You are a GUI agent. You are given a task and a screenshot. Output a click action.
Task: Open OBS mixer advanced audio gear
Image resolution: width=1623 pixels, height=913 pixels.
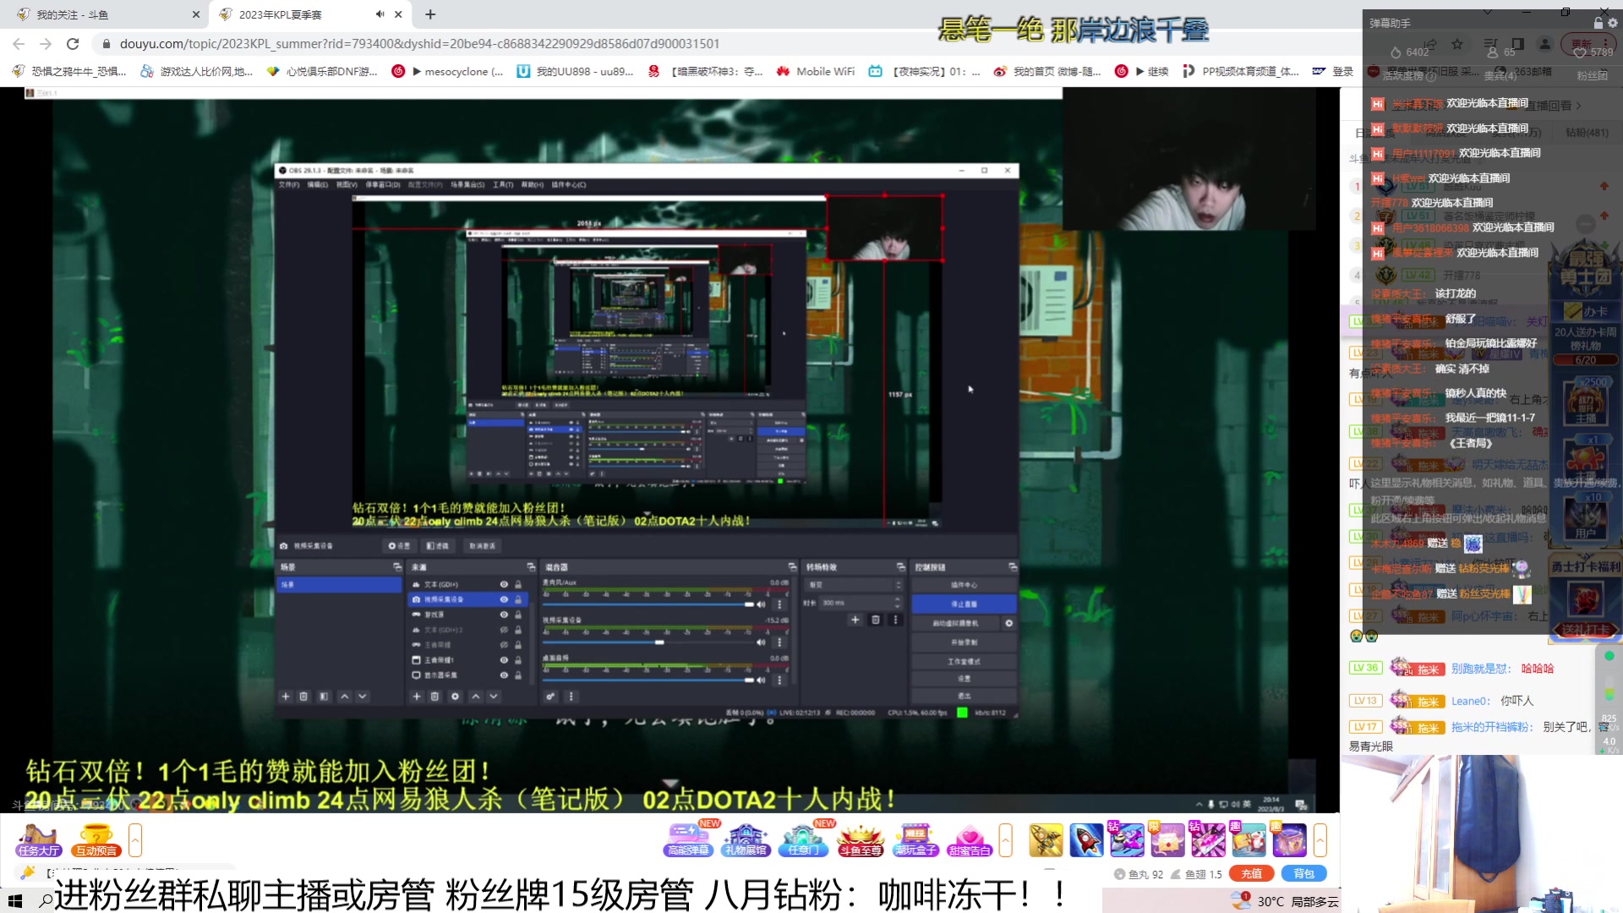pos(550,697)
